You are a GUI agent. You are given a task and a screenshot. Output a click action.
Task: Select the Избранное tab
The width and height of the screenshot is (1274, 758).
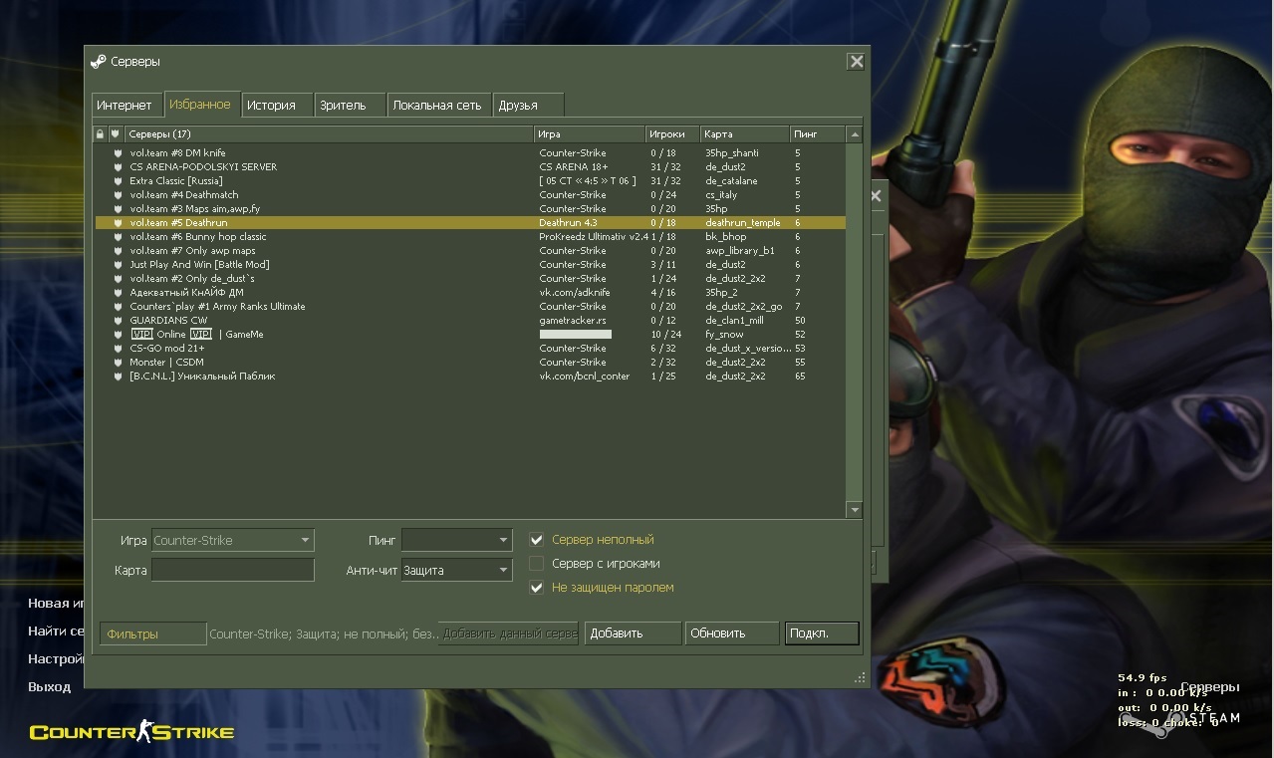200,104
